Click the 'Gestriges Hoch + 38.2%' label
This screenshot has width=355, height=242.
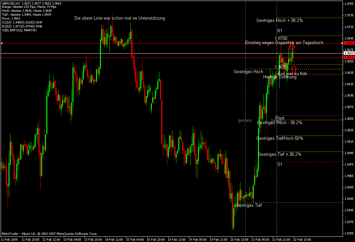pos(280,20)
